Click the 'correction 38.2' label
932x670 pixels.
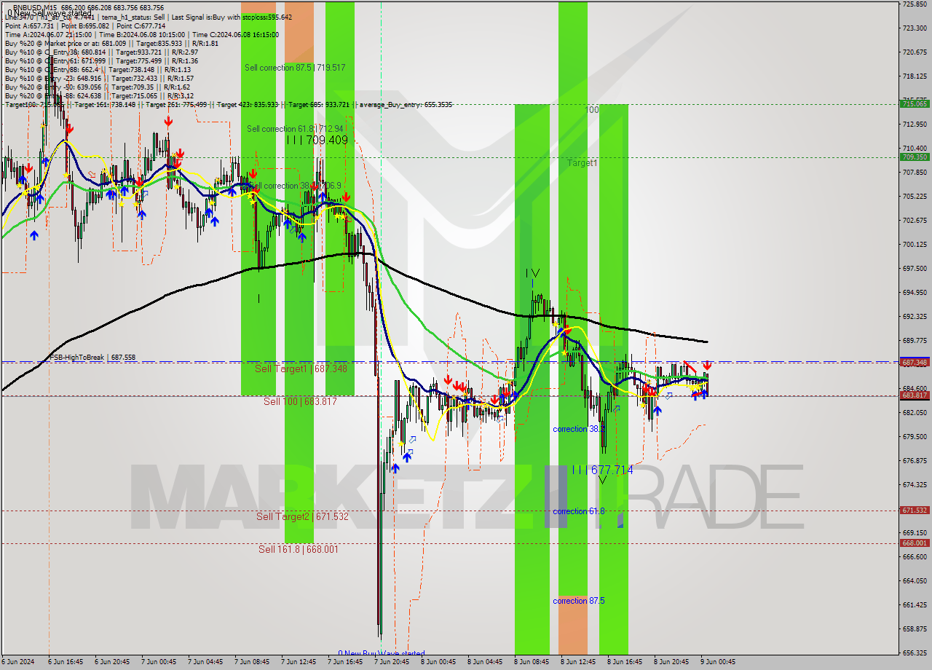579,429
